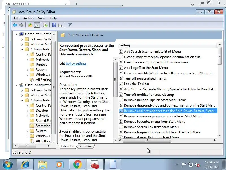Screen dimensions: 226x170
Task: Collapse the User Configuration node
Action: coord(16,85)
